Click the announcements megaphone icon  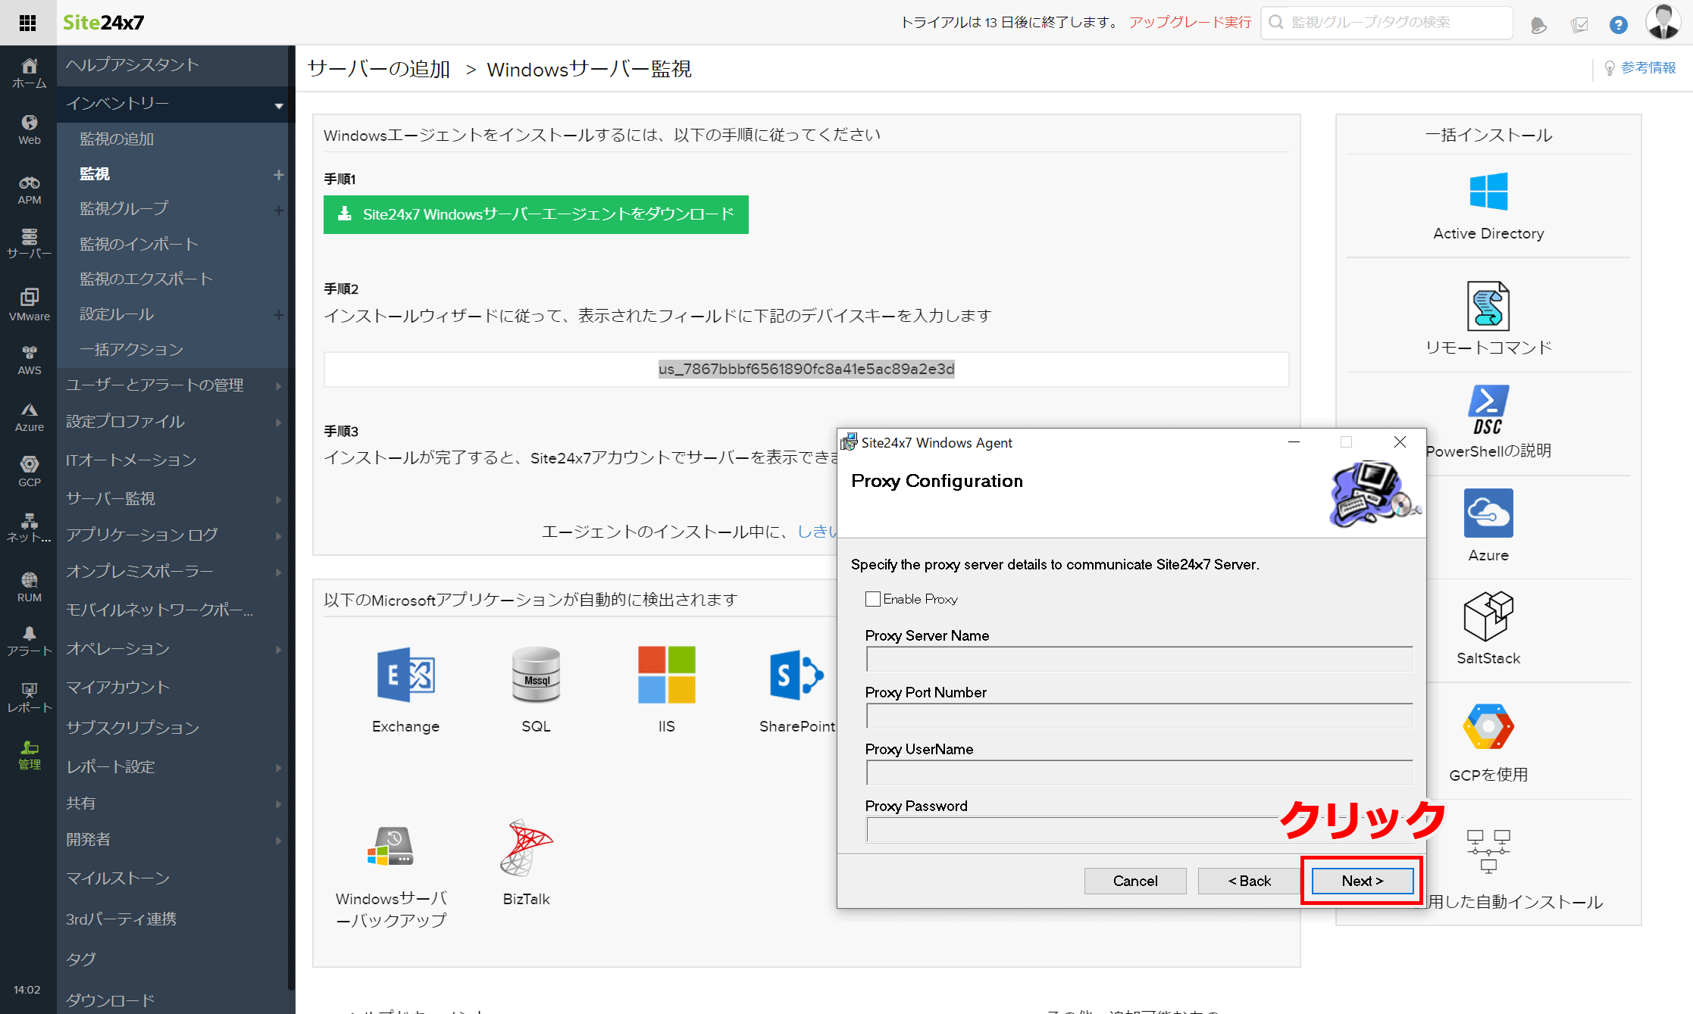(x=1538, y=25)
